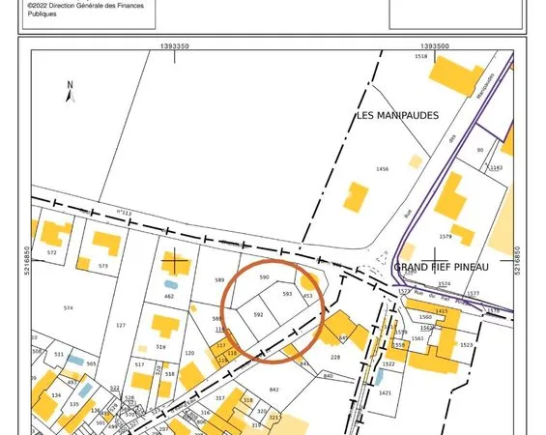Click the 'n°112' road label

pyautogui.click(x=124, y=213)
